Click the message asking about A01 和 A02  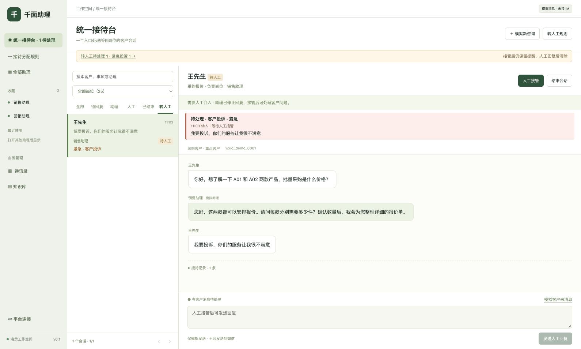262,179
